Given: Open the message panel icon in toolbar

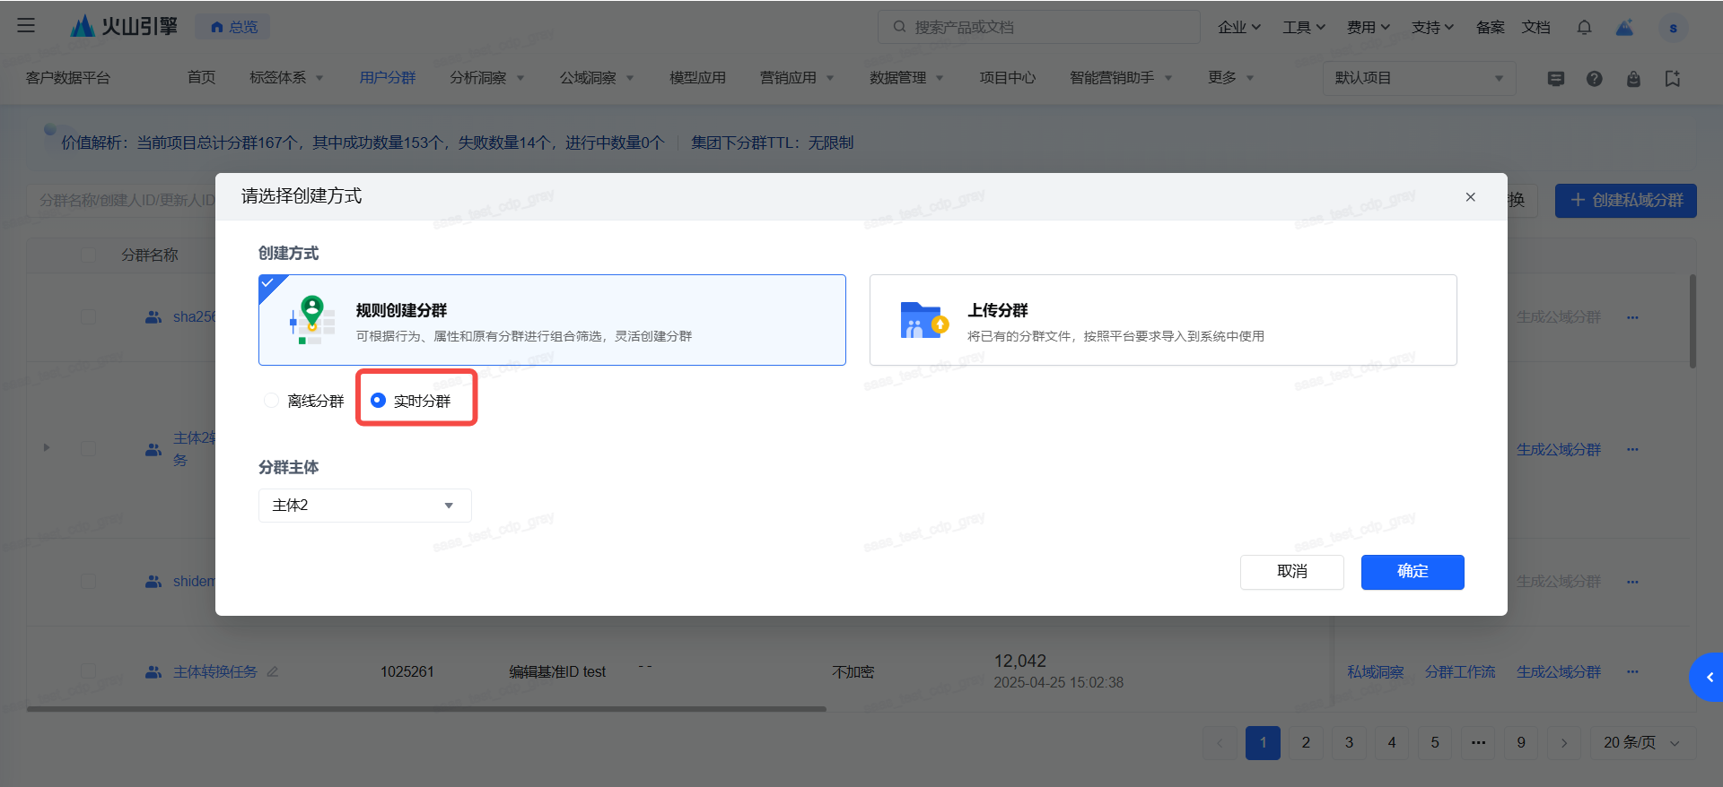Looking at the screenshot, I should point(1555,79).
